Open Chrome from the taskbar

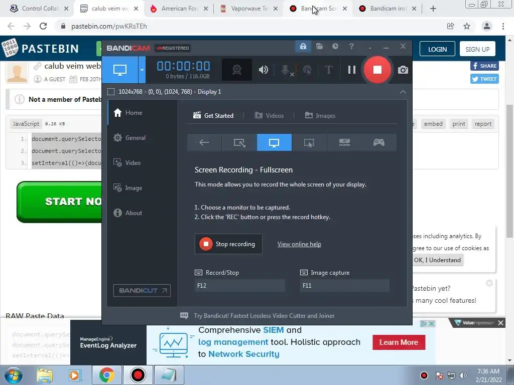click(106, 375)
